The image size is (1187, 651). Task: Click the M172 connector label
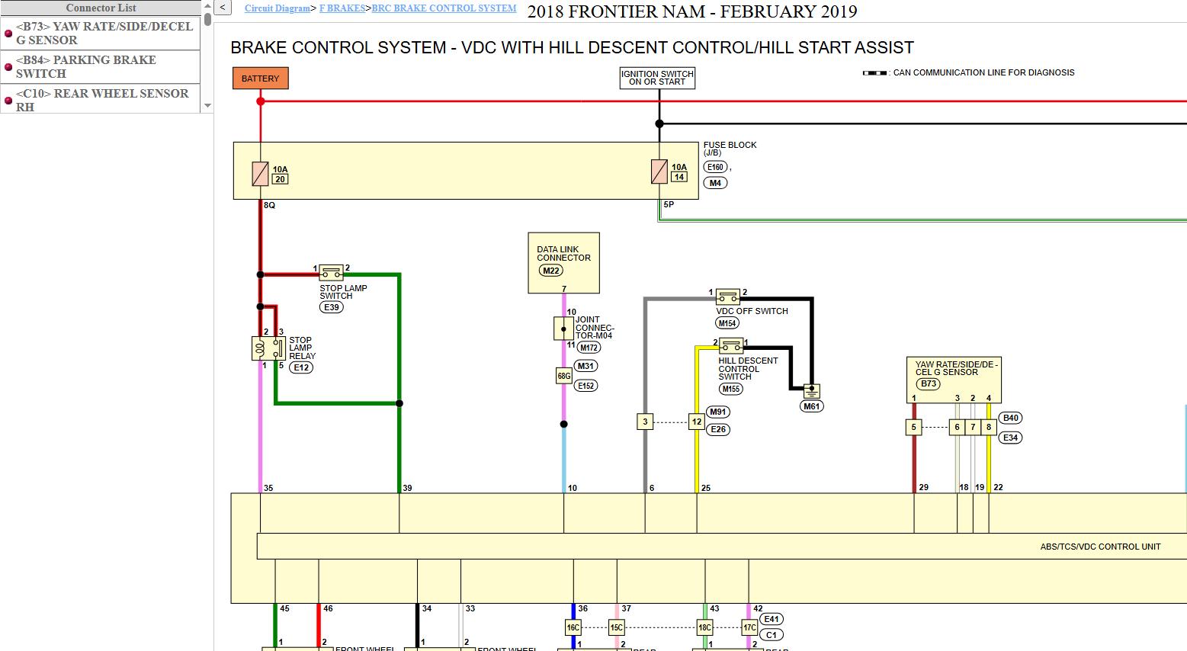(x=588, y=348)
